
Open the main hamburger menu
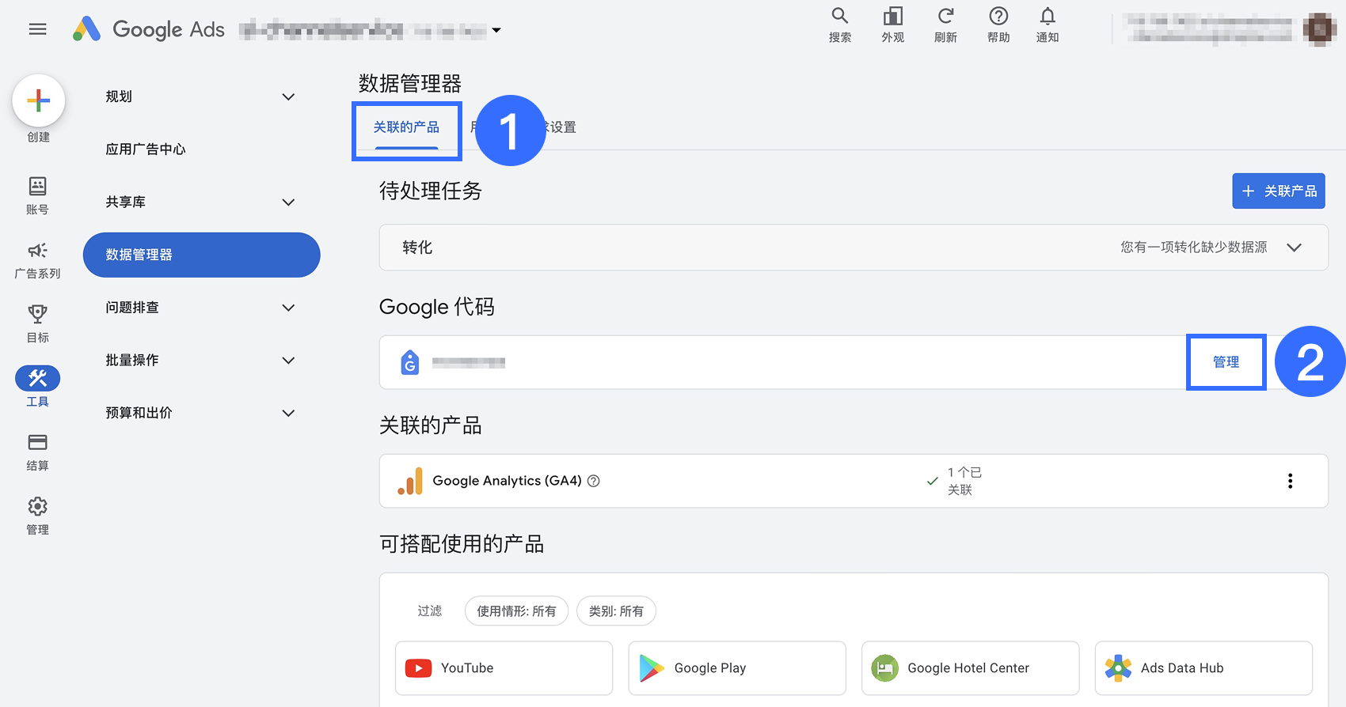tap(37, 29)
